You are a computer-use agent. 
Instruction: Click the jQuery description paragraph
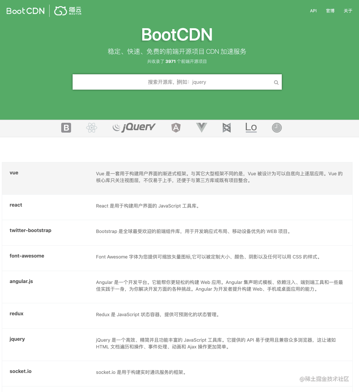point(216,343)
